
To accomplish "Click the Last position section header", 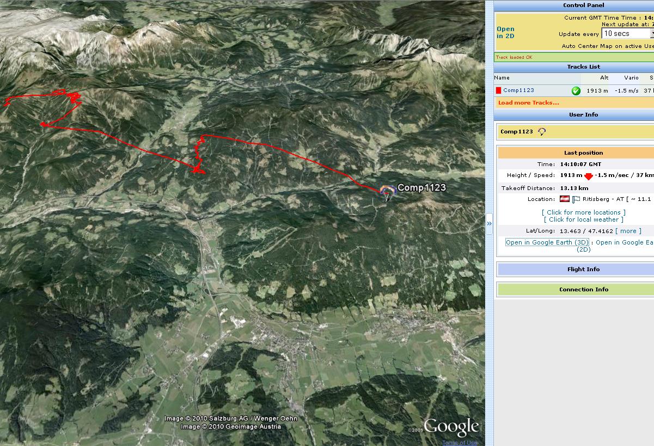I will [583, 153].
